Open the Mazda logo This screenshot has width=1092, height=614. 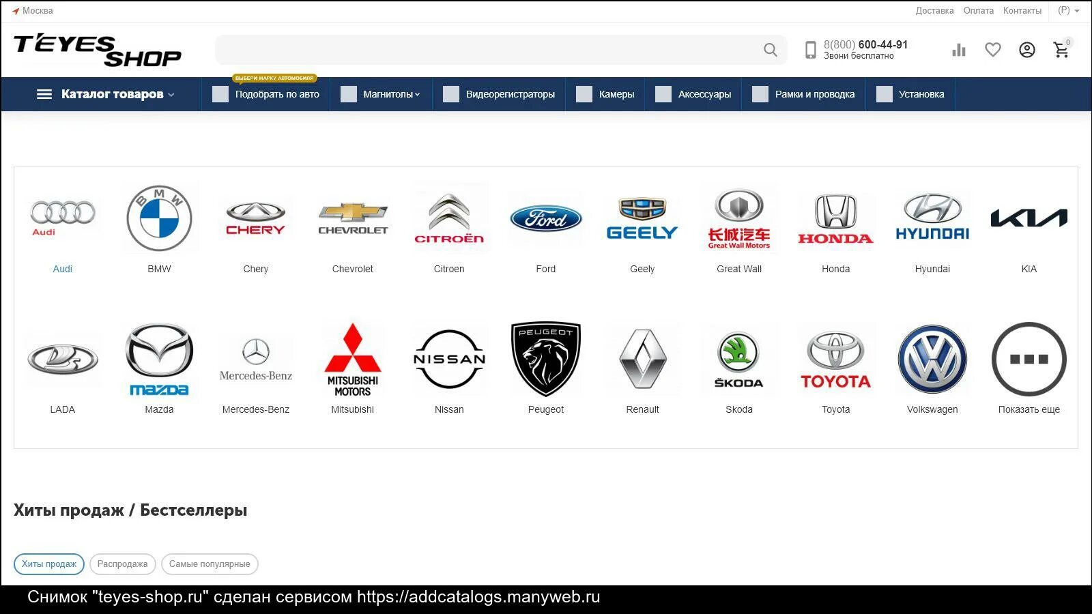(159, 359)
